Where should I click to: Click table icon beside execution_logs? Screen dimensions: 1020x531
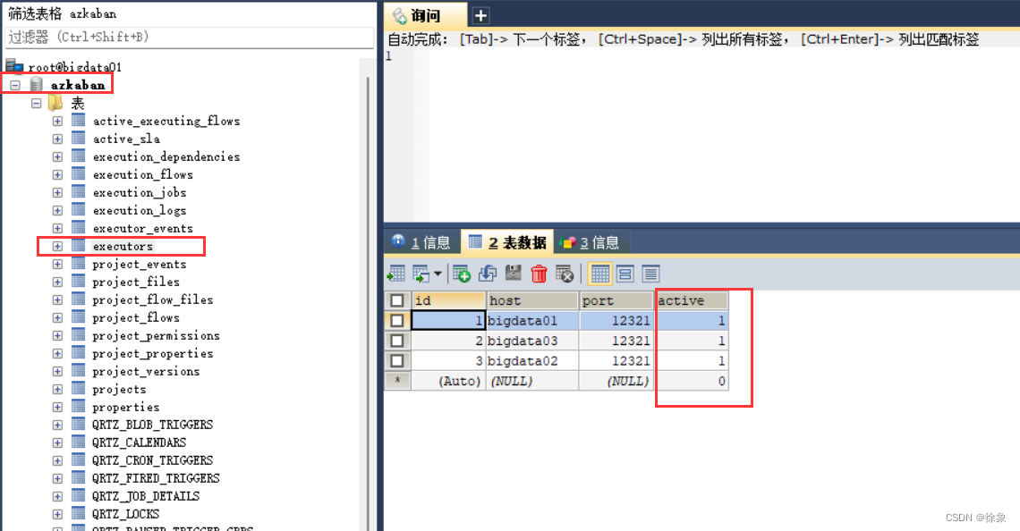[x=79, y=210]
